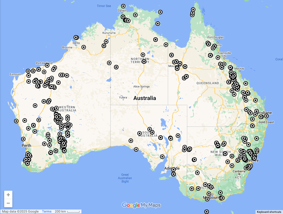Screen dimensions: 283x214
Task: Select the marker right of the Broome label
Action: point(84,47)
